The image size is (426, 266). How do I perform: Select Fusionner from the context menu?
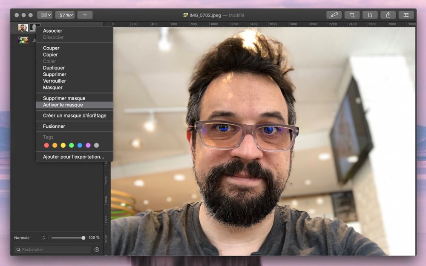75,126
